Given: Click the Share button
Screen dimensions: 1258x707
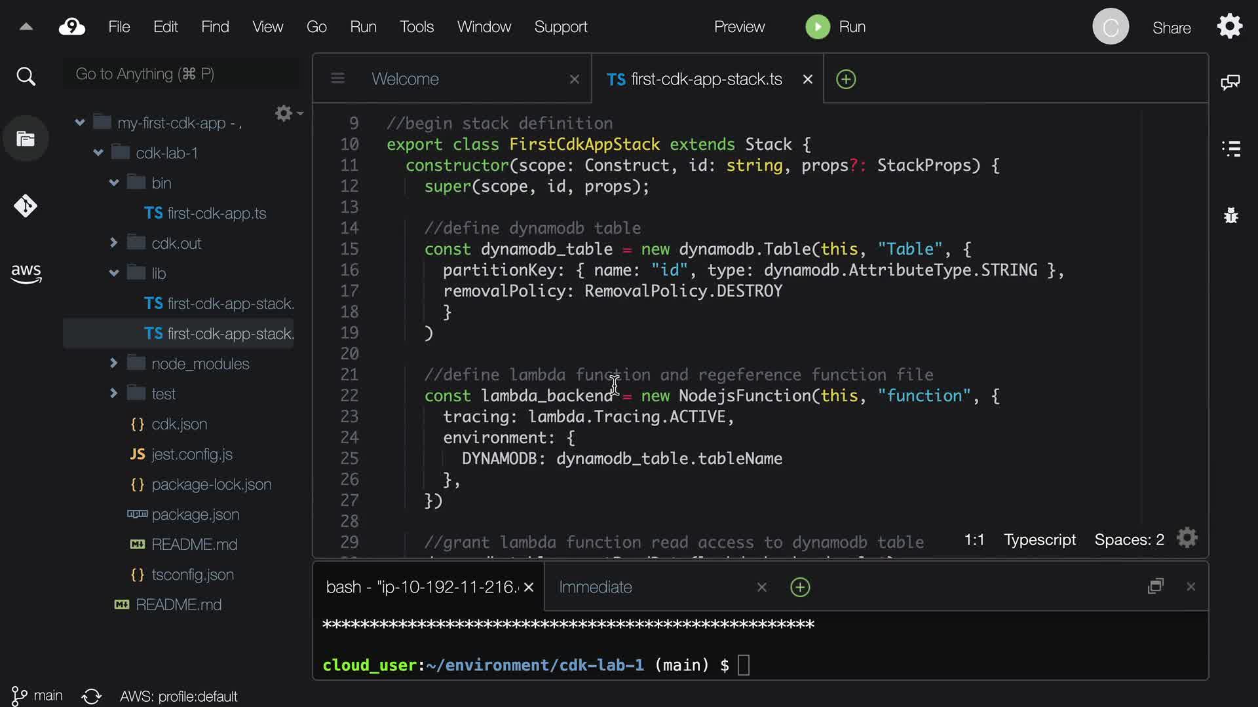Looking at the screenshot, I should 1172,27.
